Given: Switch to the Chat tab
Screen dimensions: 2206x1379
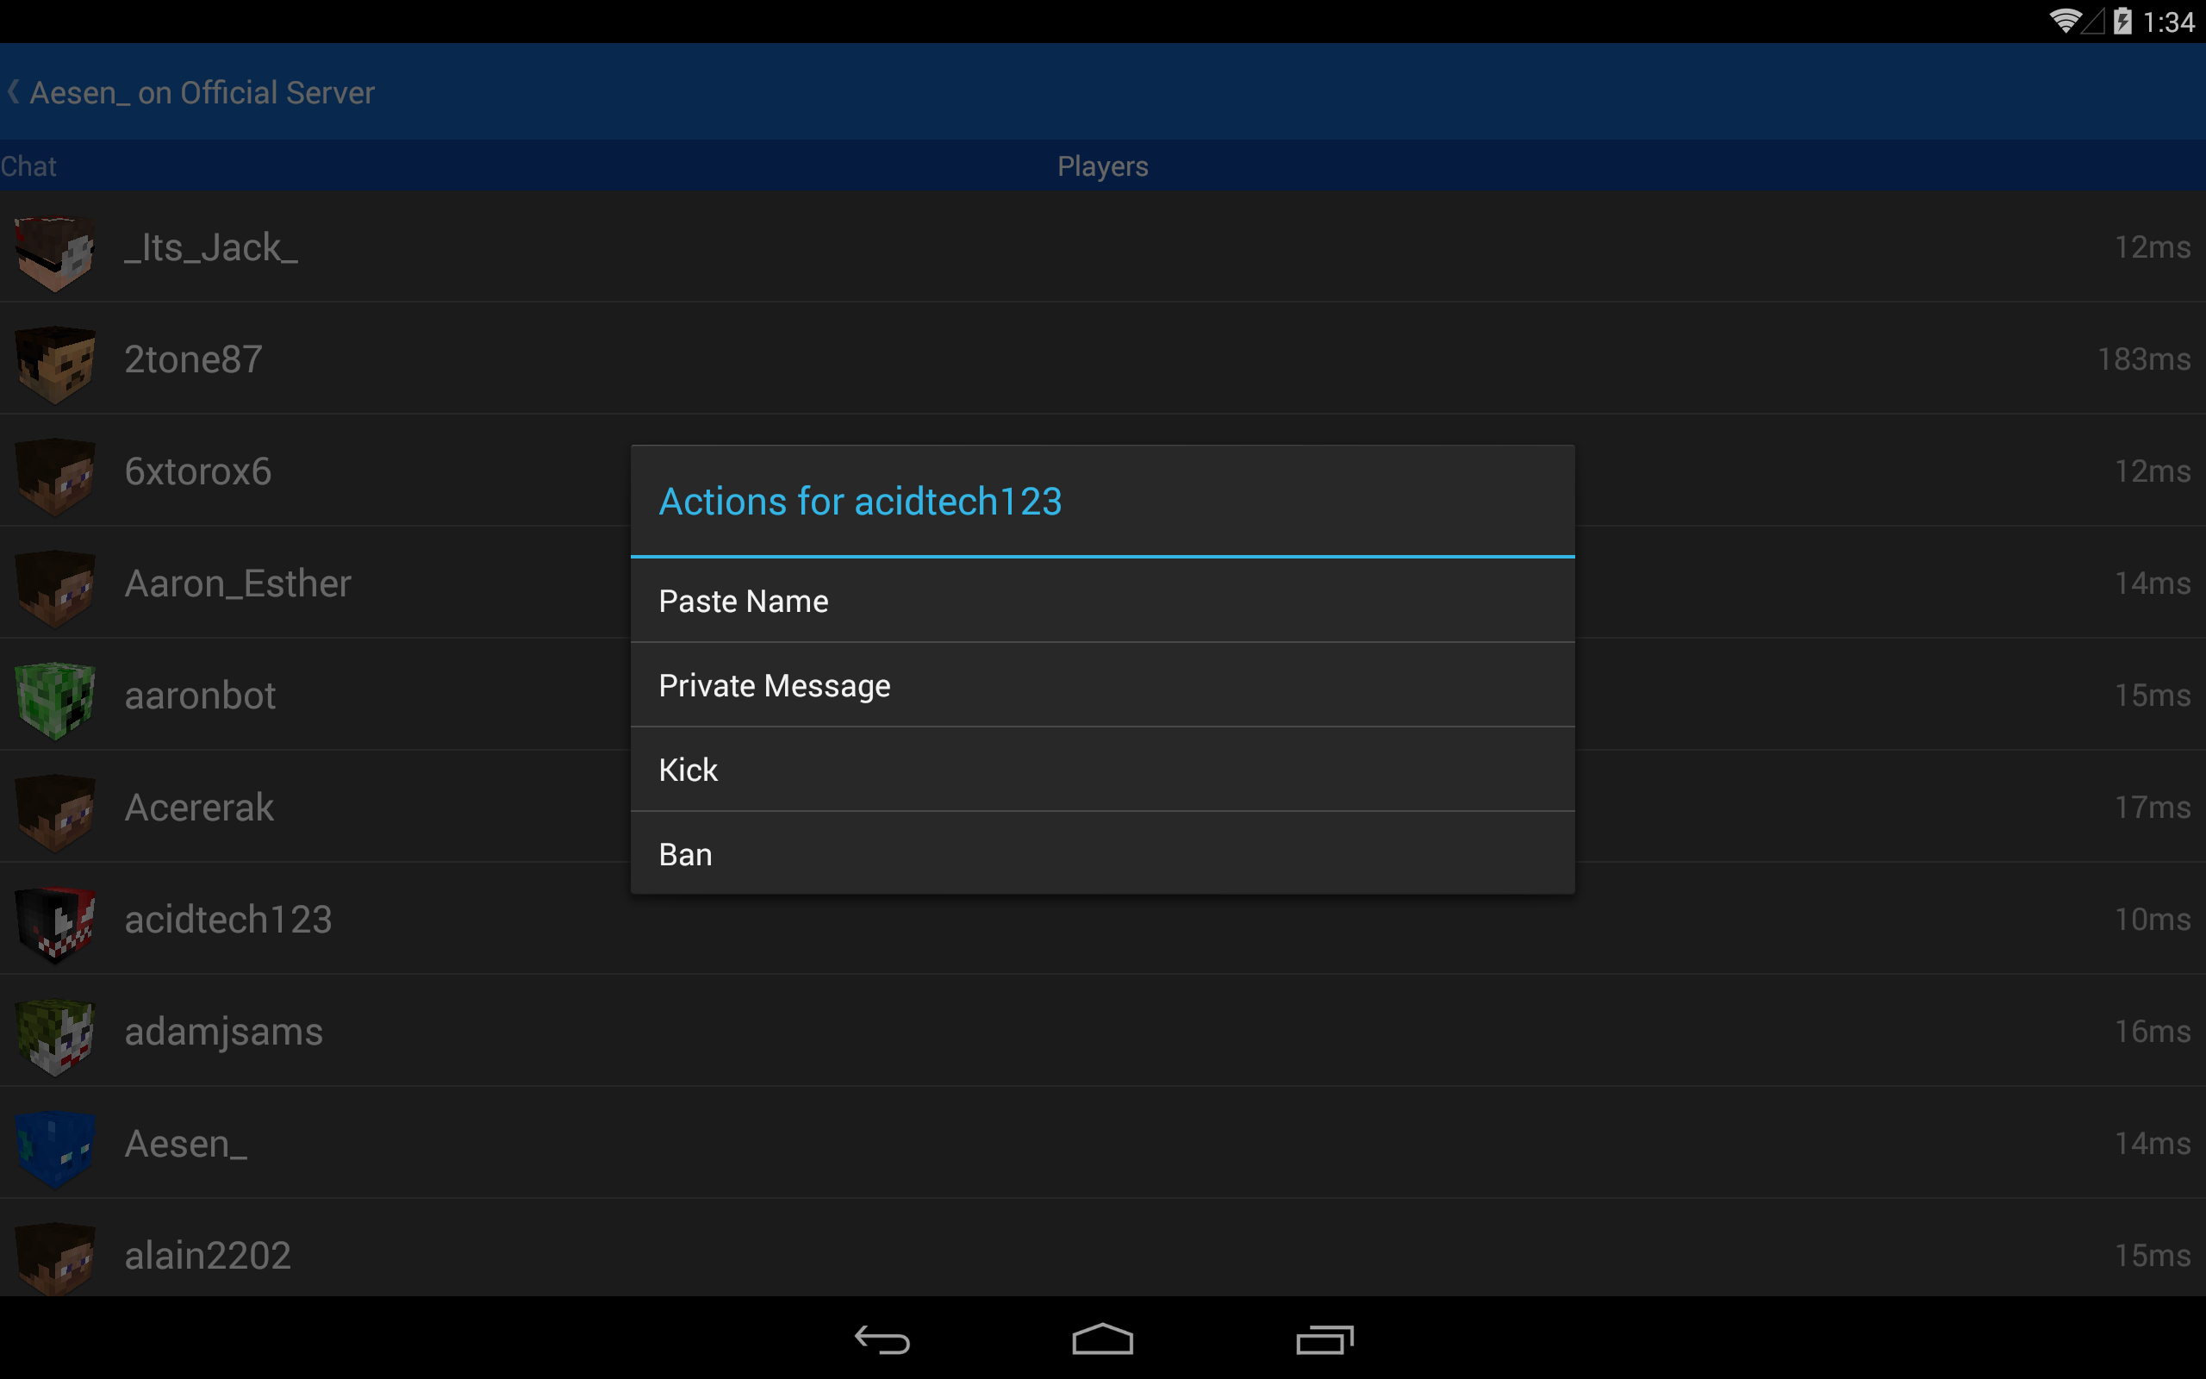Looking at the screenshot, I should pyautogui.click(x=28, y=166).
